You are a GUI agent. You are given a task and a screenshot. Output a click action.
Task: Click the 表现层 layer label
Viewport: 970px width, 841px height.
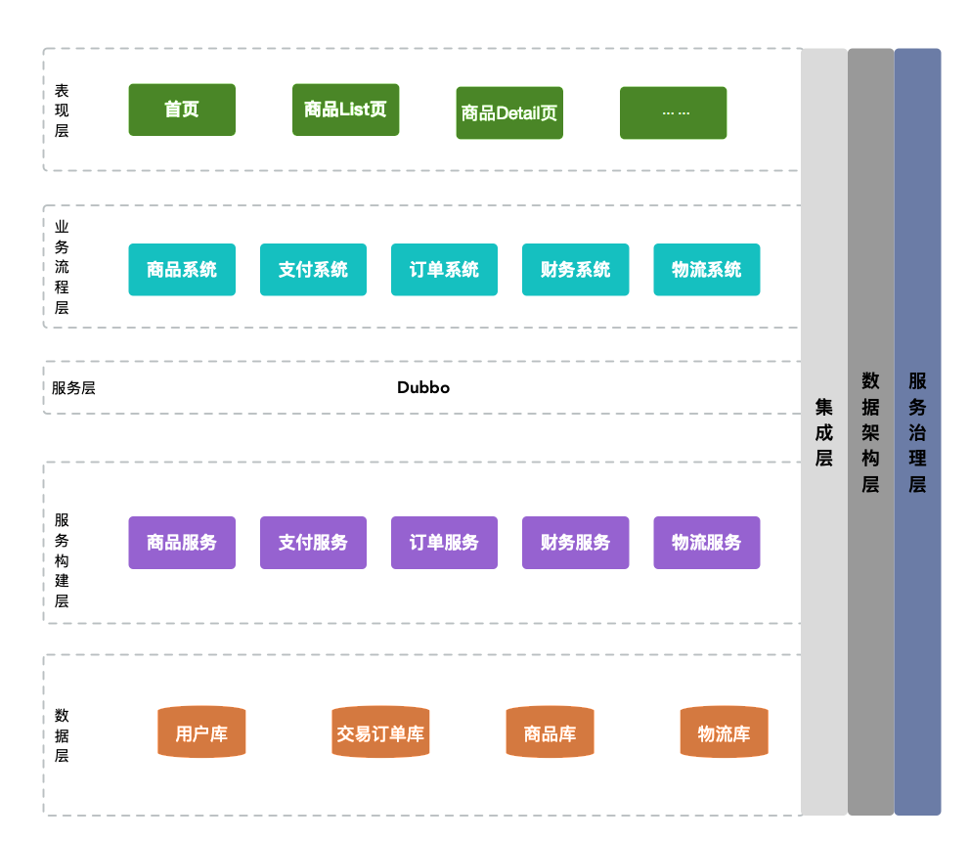[x=62, y=111]
